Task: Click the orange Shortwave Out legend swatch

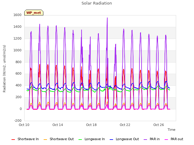Action: tap(45, 140)
